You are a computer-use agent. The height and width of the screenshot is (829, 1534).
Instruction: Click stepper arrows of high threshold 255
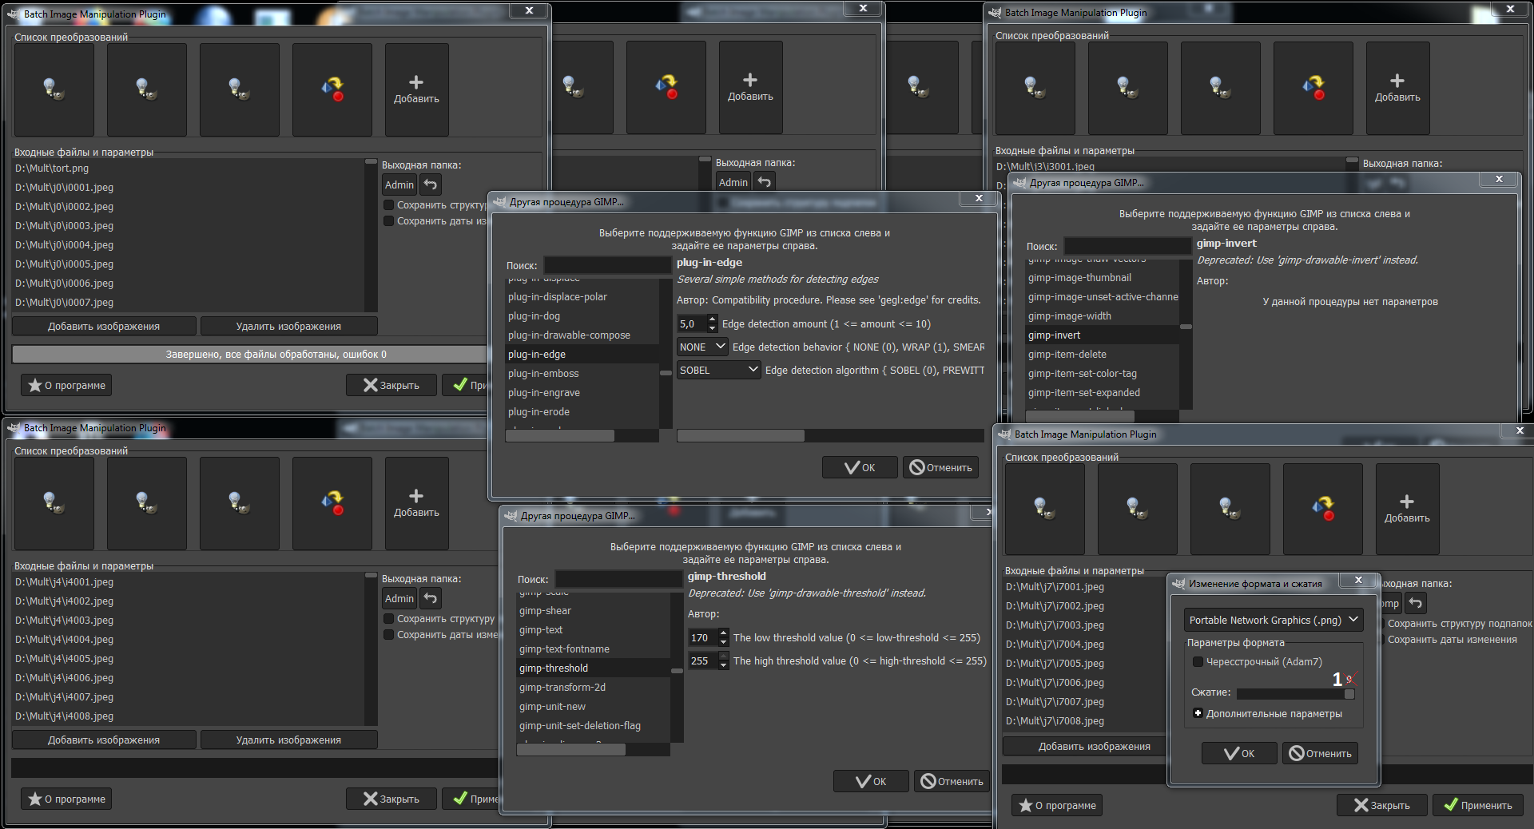click(723, 660)
